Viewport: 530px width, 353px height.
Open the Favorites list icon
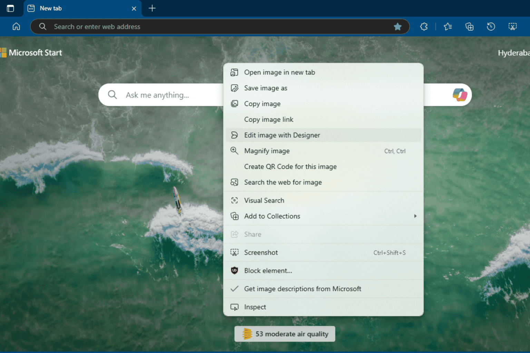[448, 27]
